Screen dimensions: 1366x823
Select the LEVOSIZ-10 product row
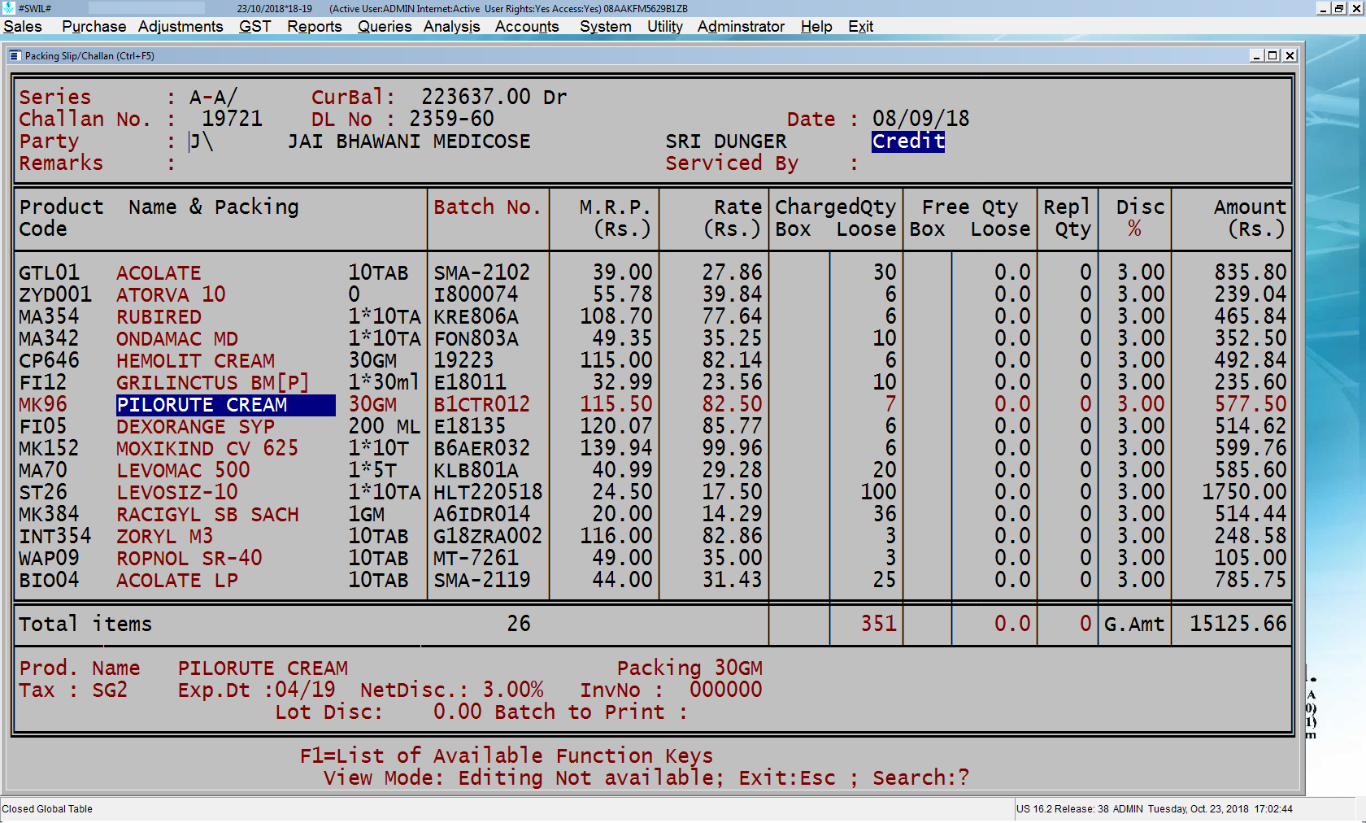pyautogui.click(x=176, y=493)
